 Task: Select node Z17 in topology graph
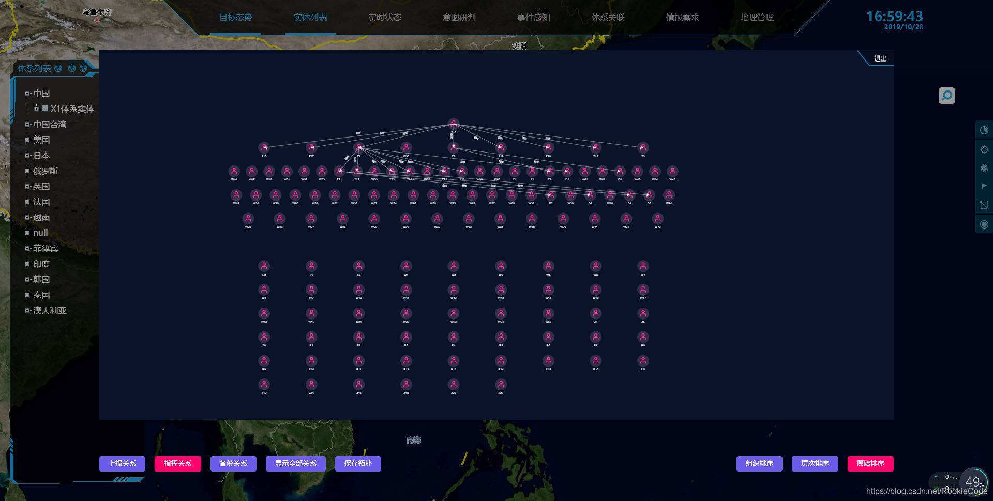click(311, 148)
